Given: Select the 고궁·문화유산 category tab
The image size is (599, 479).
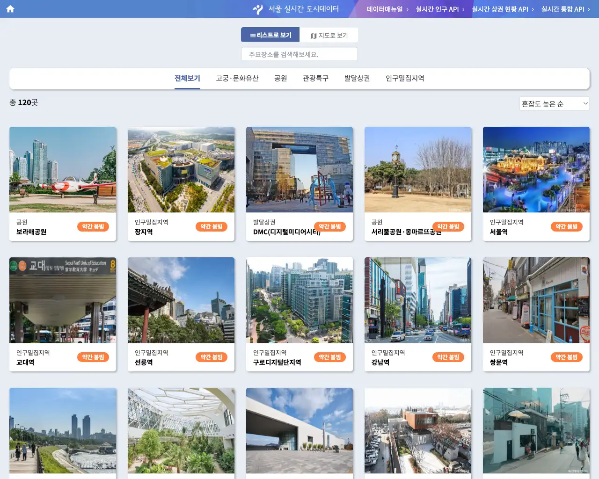Looking at the screenshot, I should click(237, 78).
